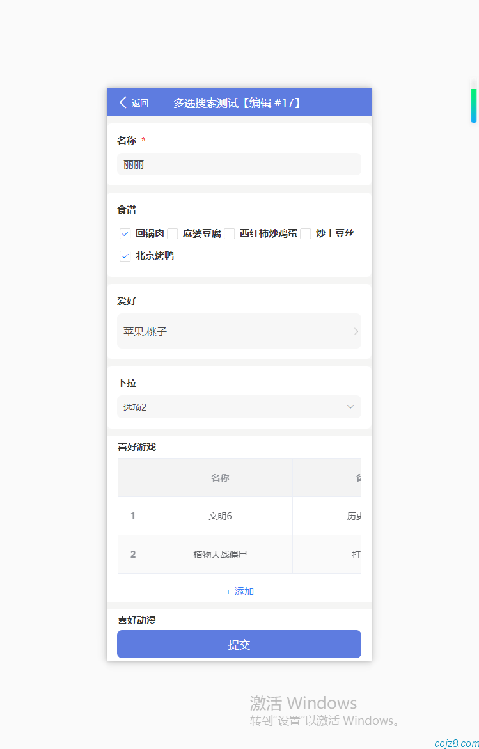Check the 炒土豆丝 checkbox
The height and width of the screenshot is (749, 479).
tap(306, 233)
